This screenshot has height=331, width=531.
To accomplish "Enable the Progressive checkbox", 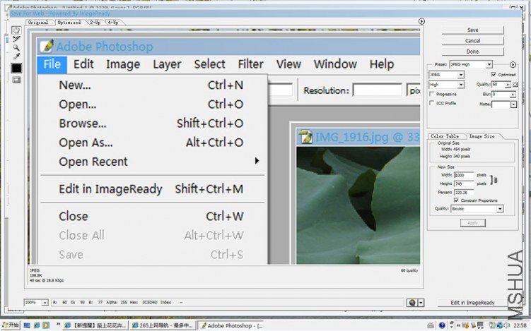I will tap(432, 94).
